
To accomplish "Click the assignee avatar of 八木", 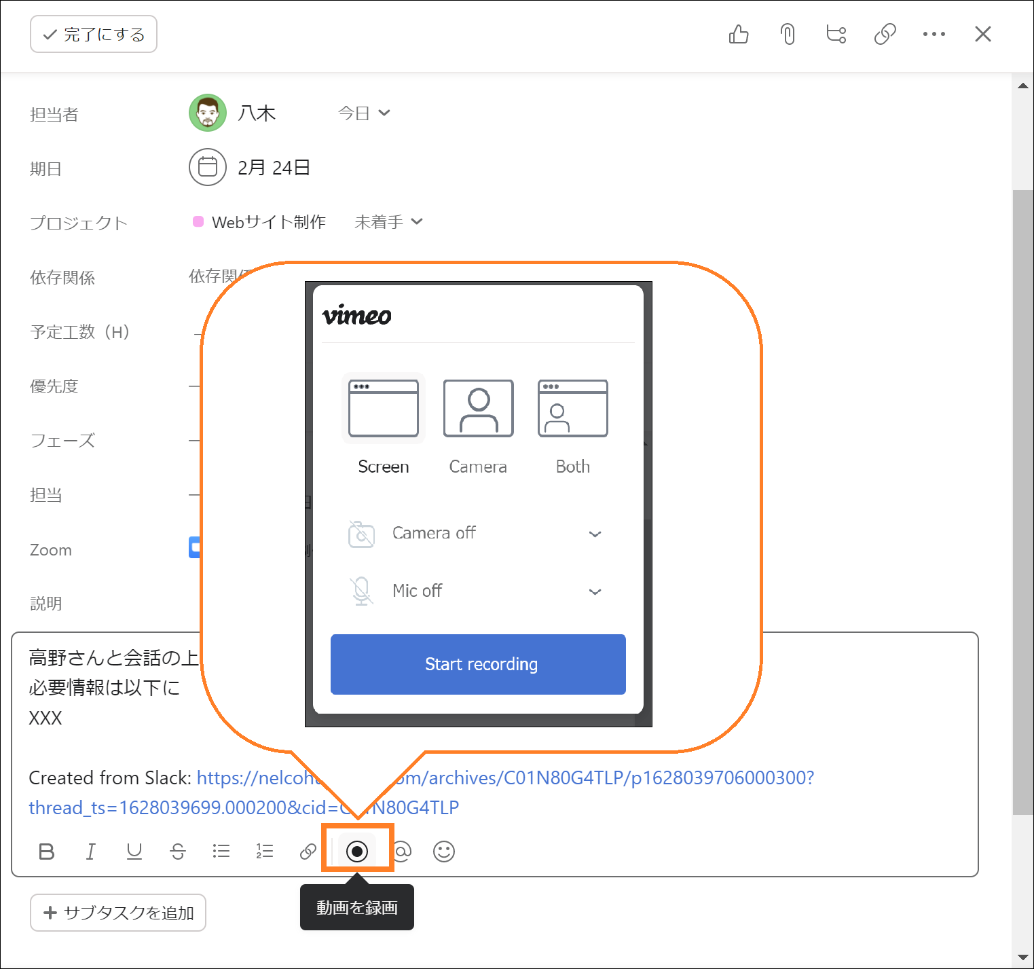I will pyautogui.click(x=207, y=113).
